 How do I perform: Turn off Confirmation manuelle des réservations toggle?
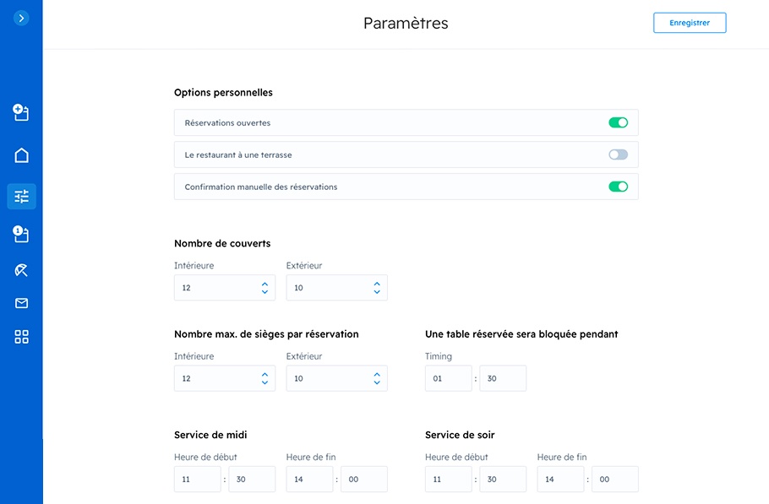point(618,187)
